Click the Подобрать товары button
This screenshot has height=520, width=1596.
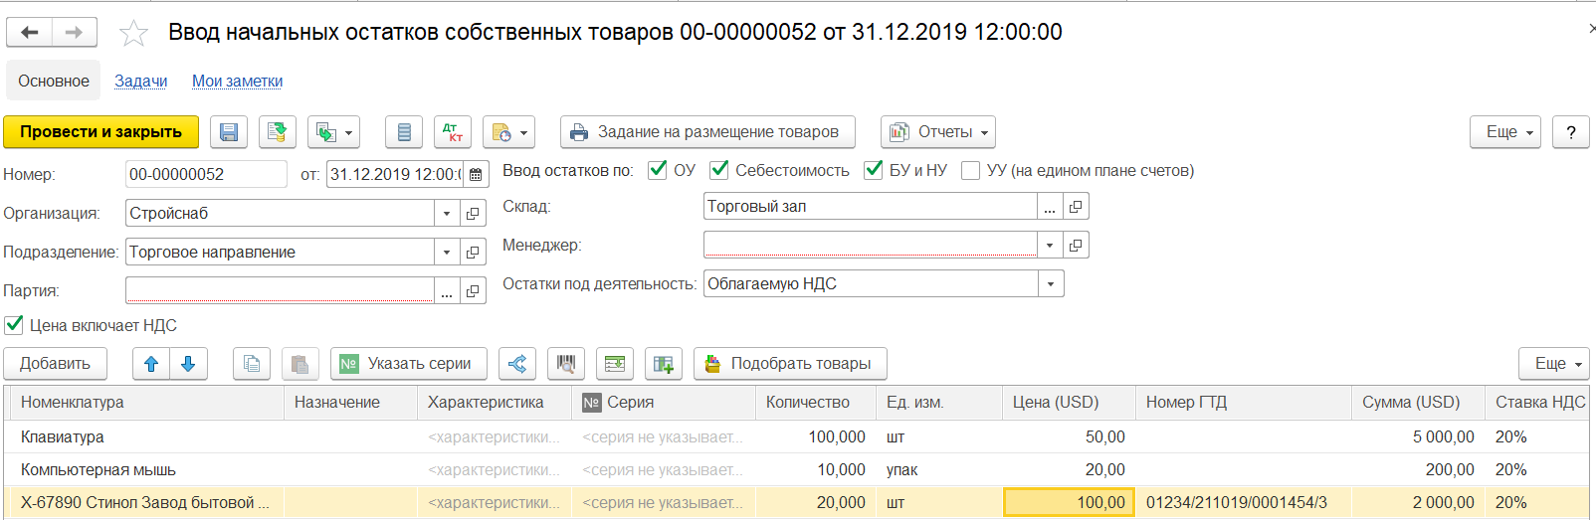click(790, 364)
